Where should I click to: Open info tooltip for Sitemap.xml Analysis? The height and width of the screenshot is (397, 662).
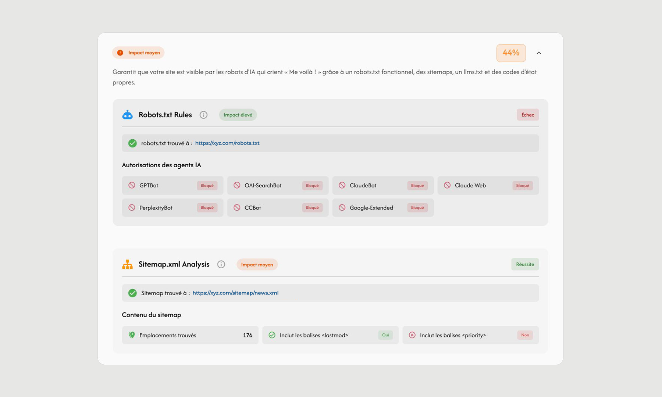coord(221,264)
